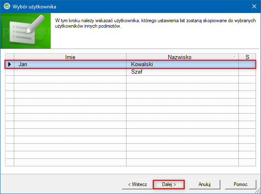This screenshot has width=261, height=194.
Task: Click the S column header
Action: pos(247,57)
